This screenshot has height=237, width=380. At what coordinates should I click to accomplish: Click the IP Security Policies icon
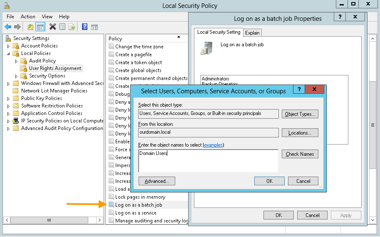[16, 121]
